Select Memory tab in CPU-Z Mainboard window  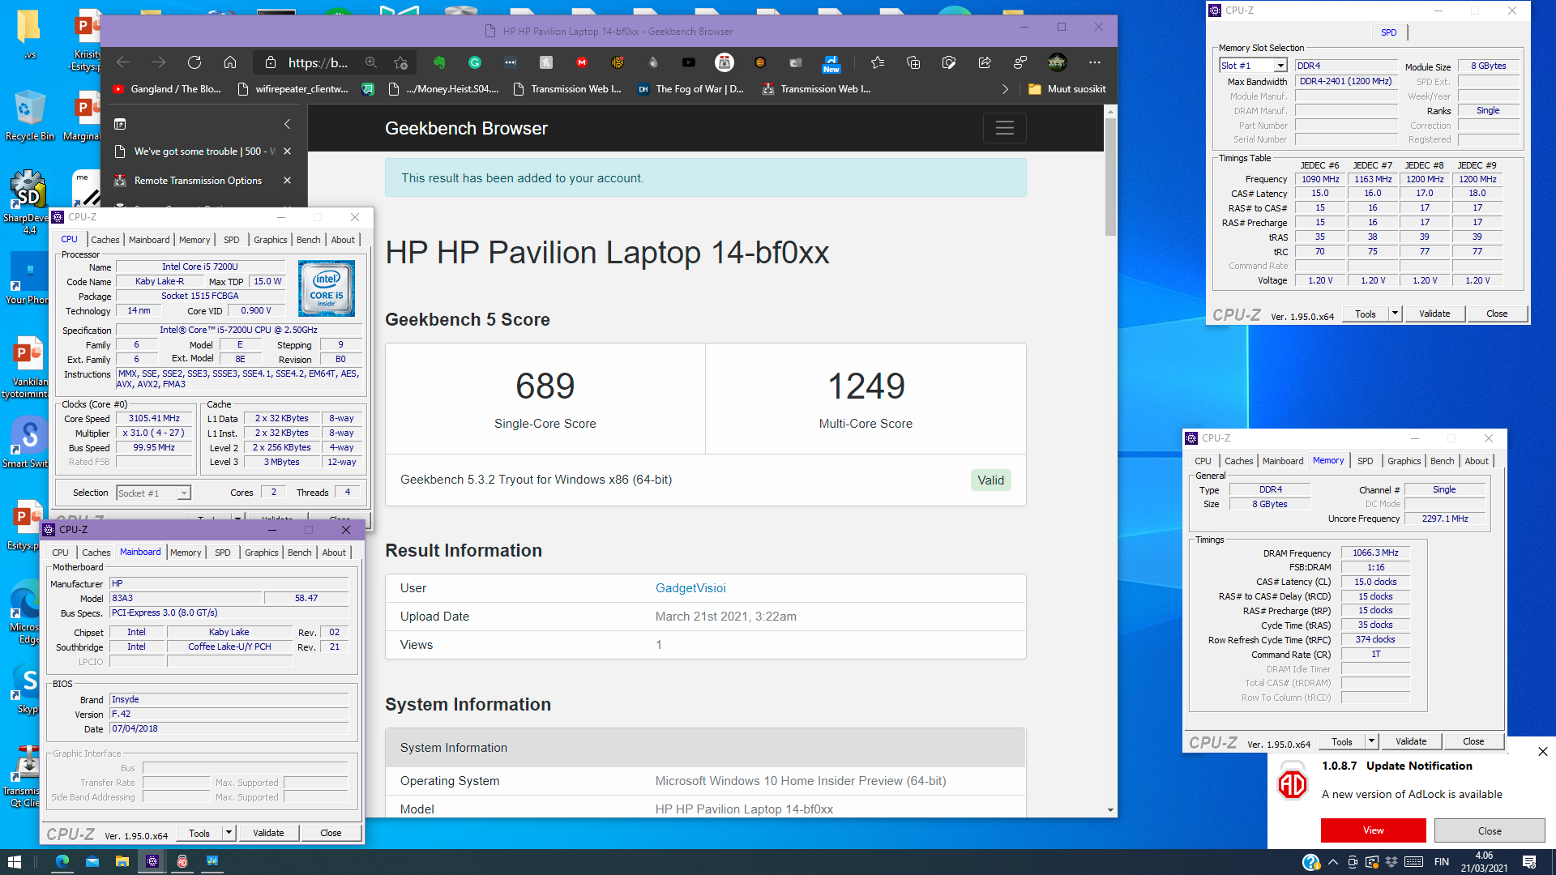186,553
